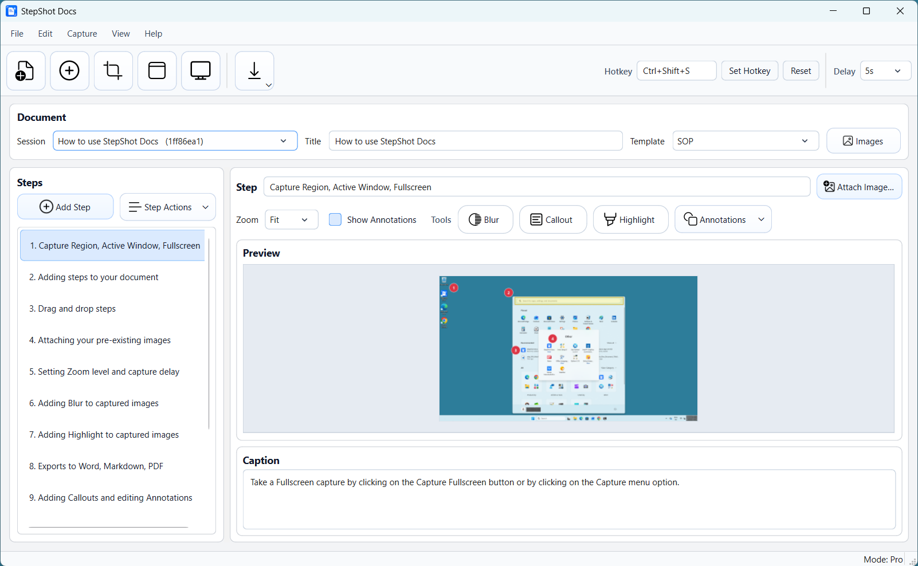Click the Mode: Pro status text
918x566 pixels.
coord(883,559)
